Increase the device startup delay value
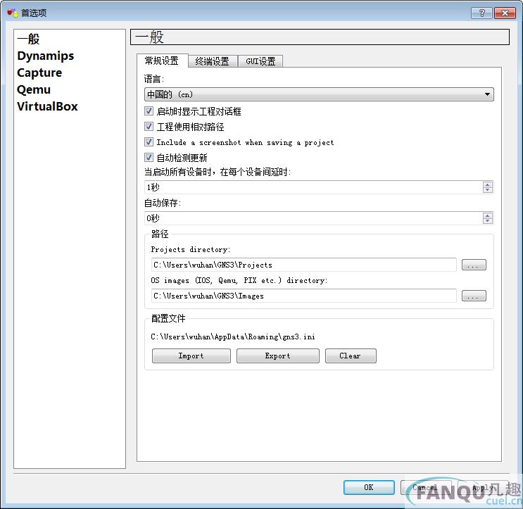This screenshot has height=509, width=523. pyautogui.click(x=488, y=184)
